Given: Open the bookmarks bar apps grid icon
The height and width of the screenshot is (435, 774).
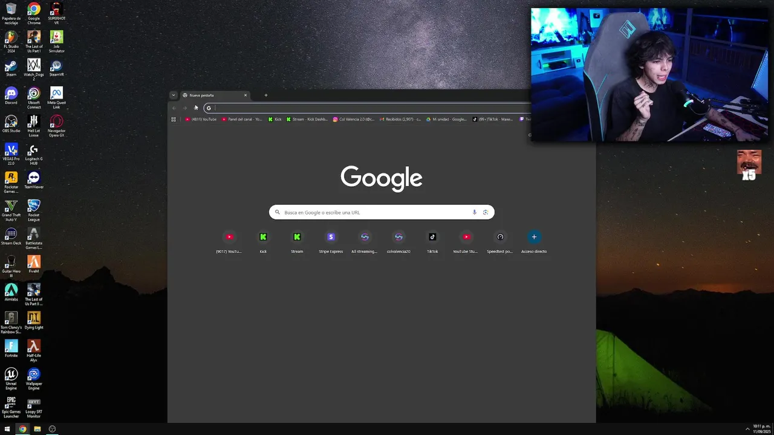Looking at the screenshot, I should 174,119.
